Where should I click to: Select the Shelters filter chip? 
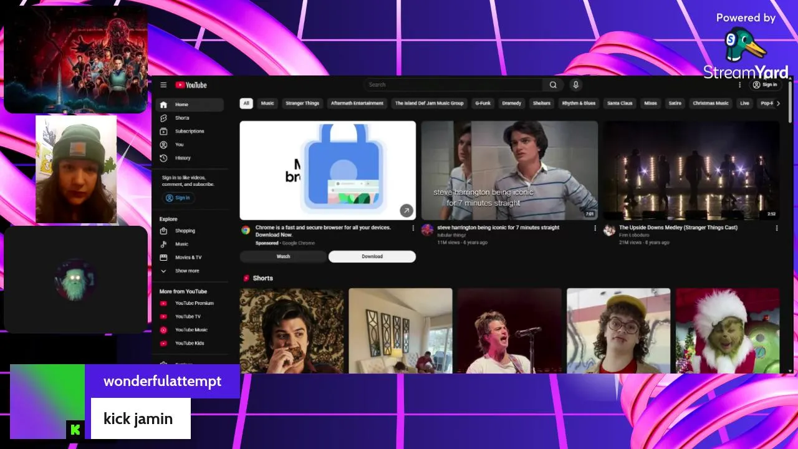(x=542, y=104)
